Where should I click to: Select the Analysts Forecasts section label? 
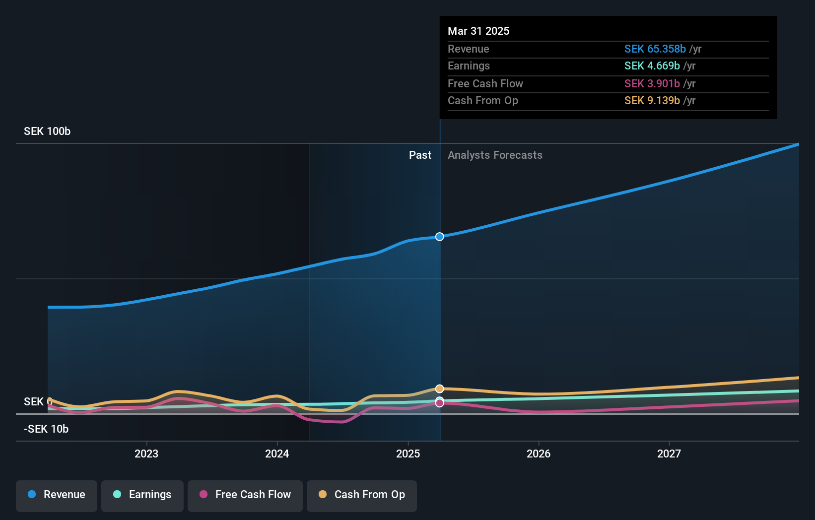pyautogui.click(x=494, y=155)
